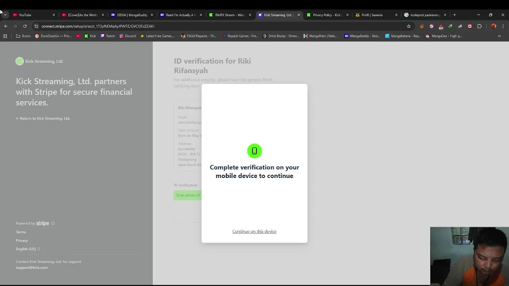
Task: Open the Booru bookmark folder
Action: pos(23,36)
